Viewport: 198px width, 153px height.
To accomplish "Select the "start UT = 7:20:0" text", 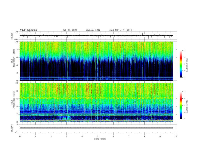I will tap(121, 30).
